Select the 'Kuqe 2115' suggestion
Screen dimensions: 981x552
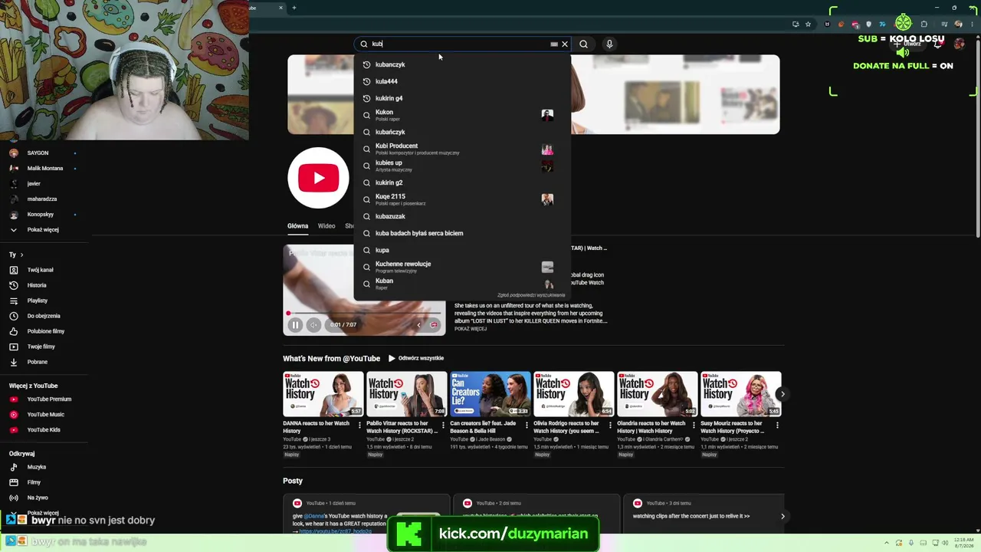tap(462, 199)
